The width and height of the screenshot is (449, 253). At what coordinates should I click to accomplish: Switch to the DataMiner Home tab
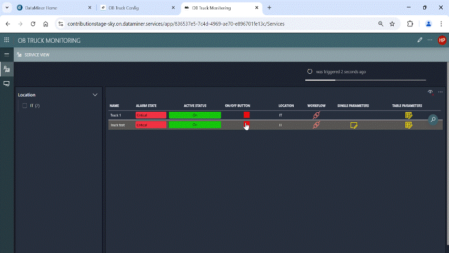point(54,8)
